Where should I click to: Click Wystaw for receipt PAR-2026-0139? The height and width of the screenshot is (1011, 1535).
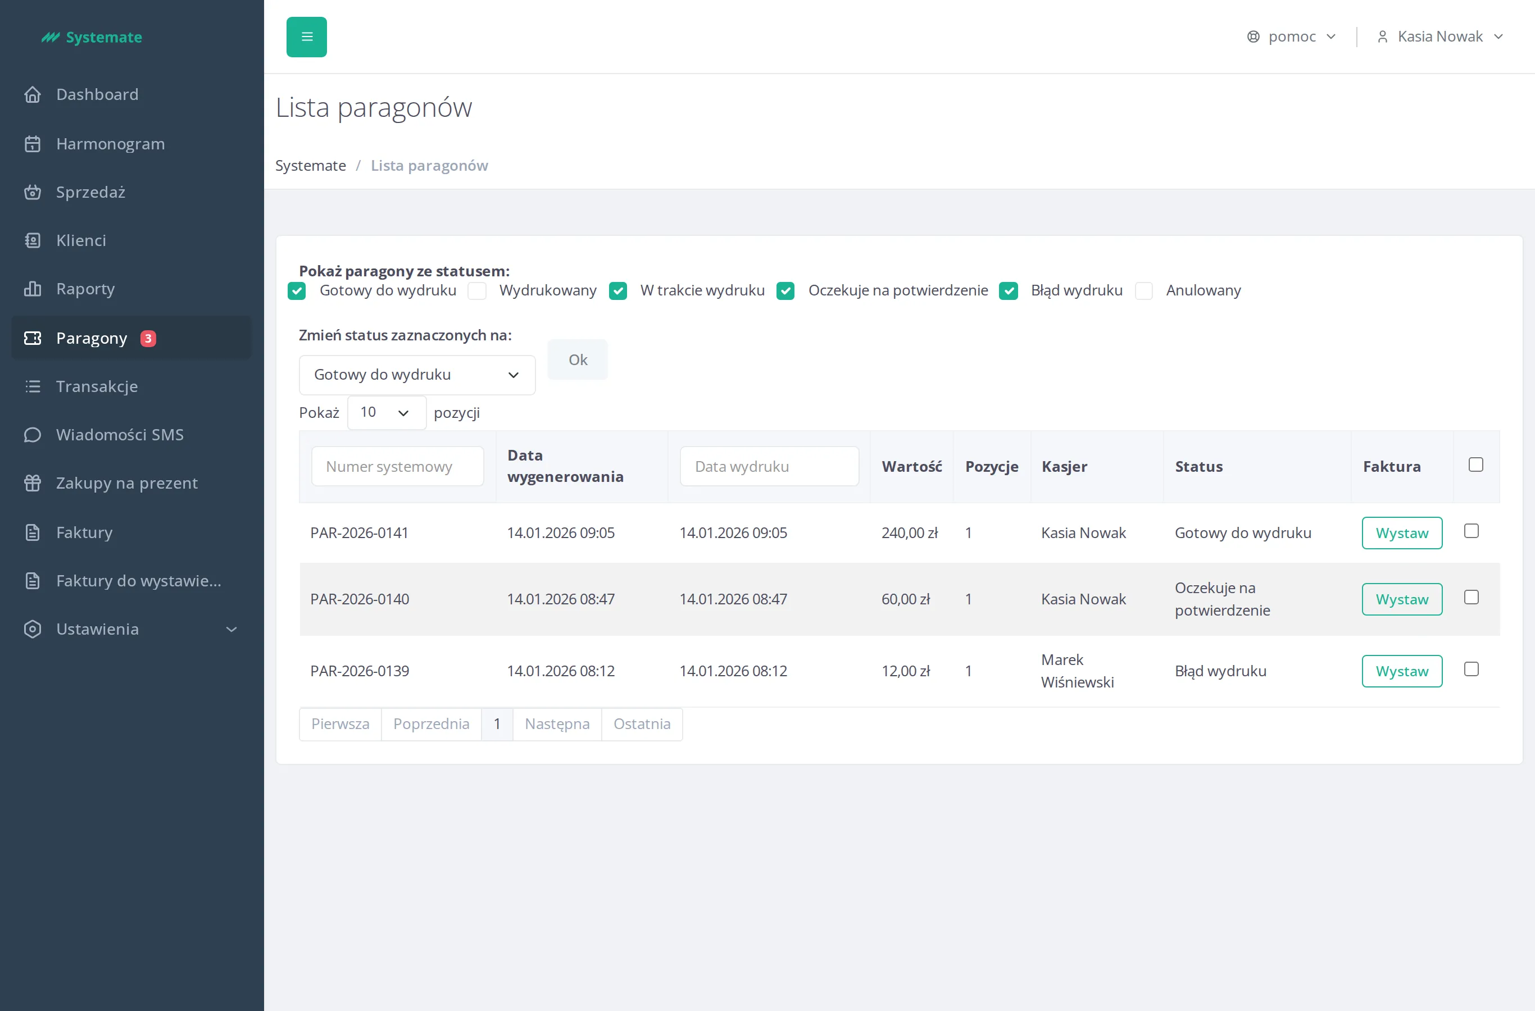(x=1402, y=671)
